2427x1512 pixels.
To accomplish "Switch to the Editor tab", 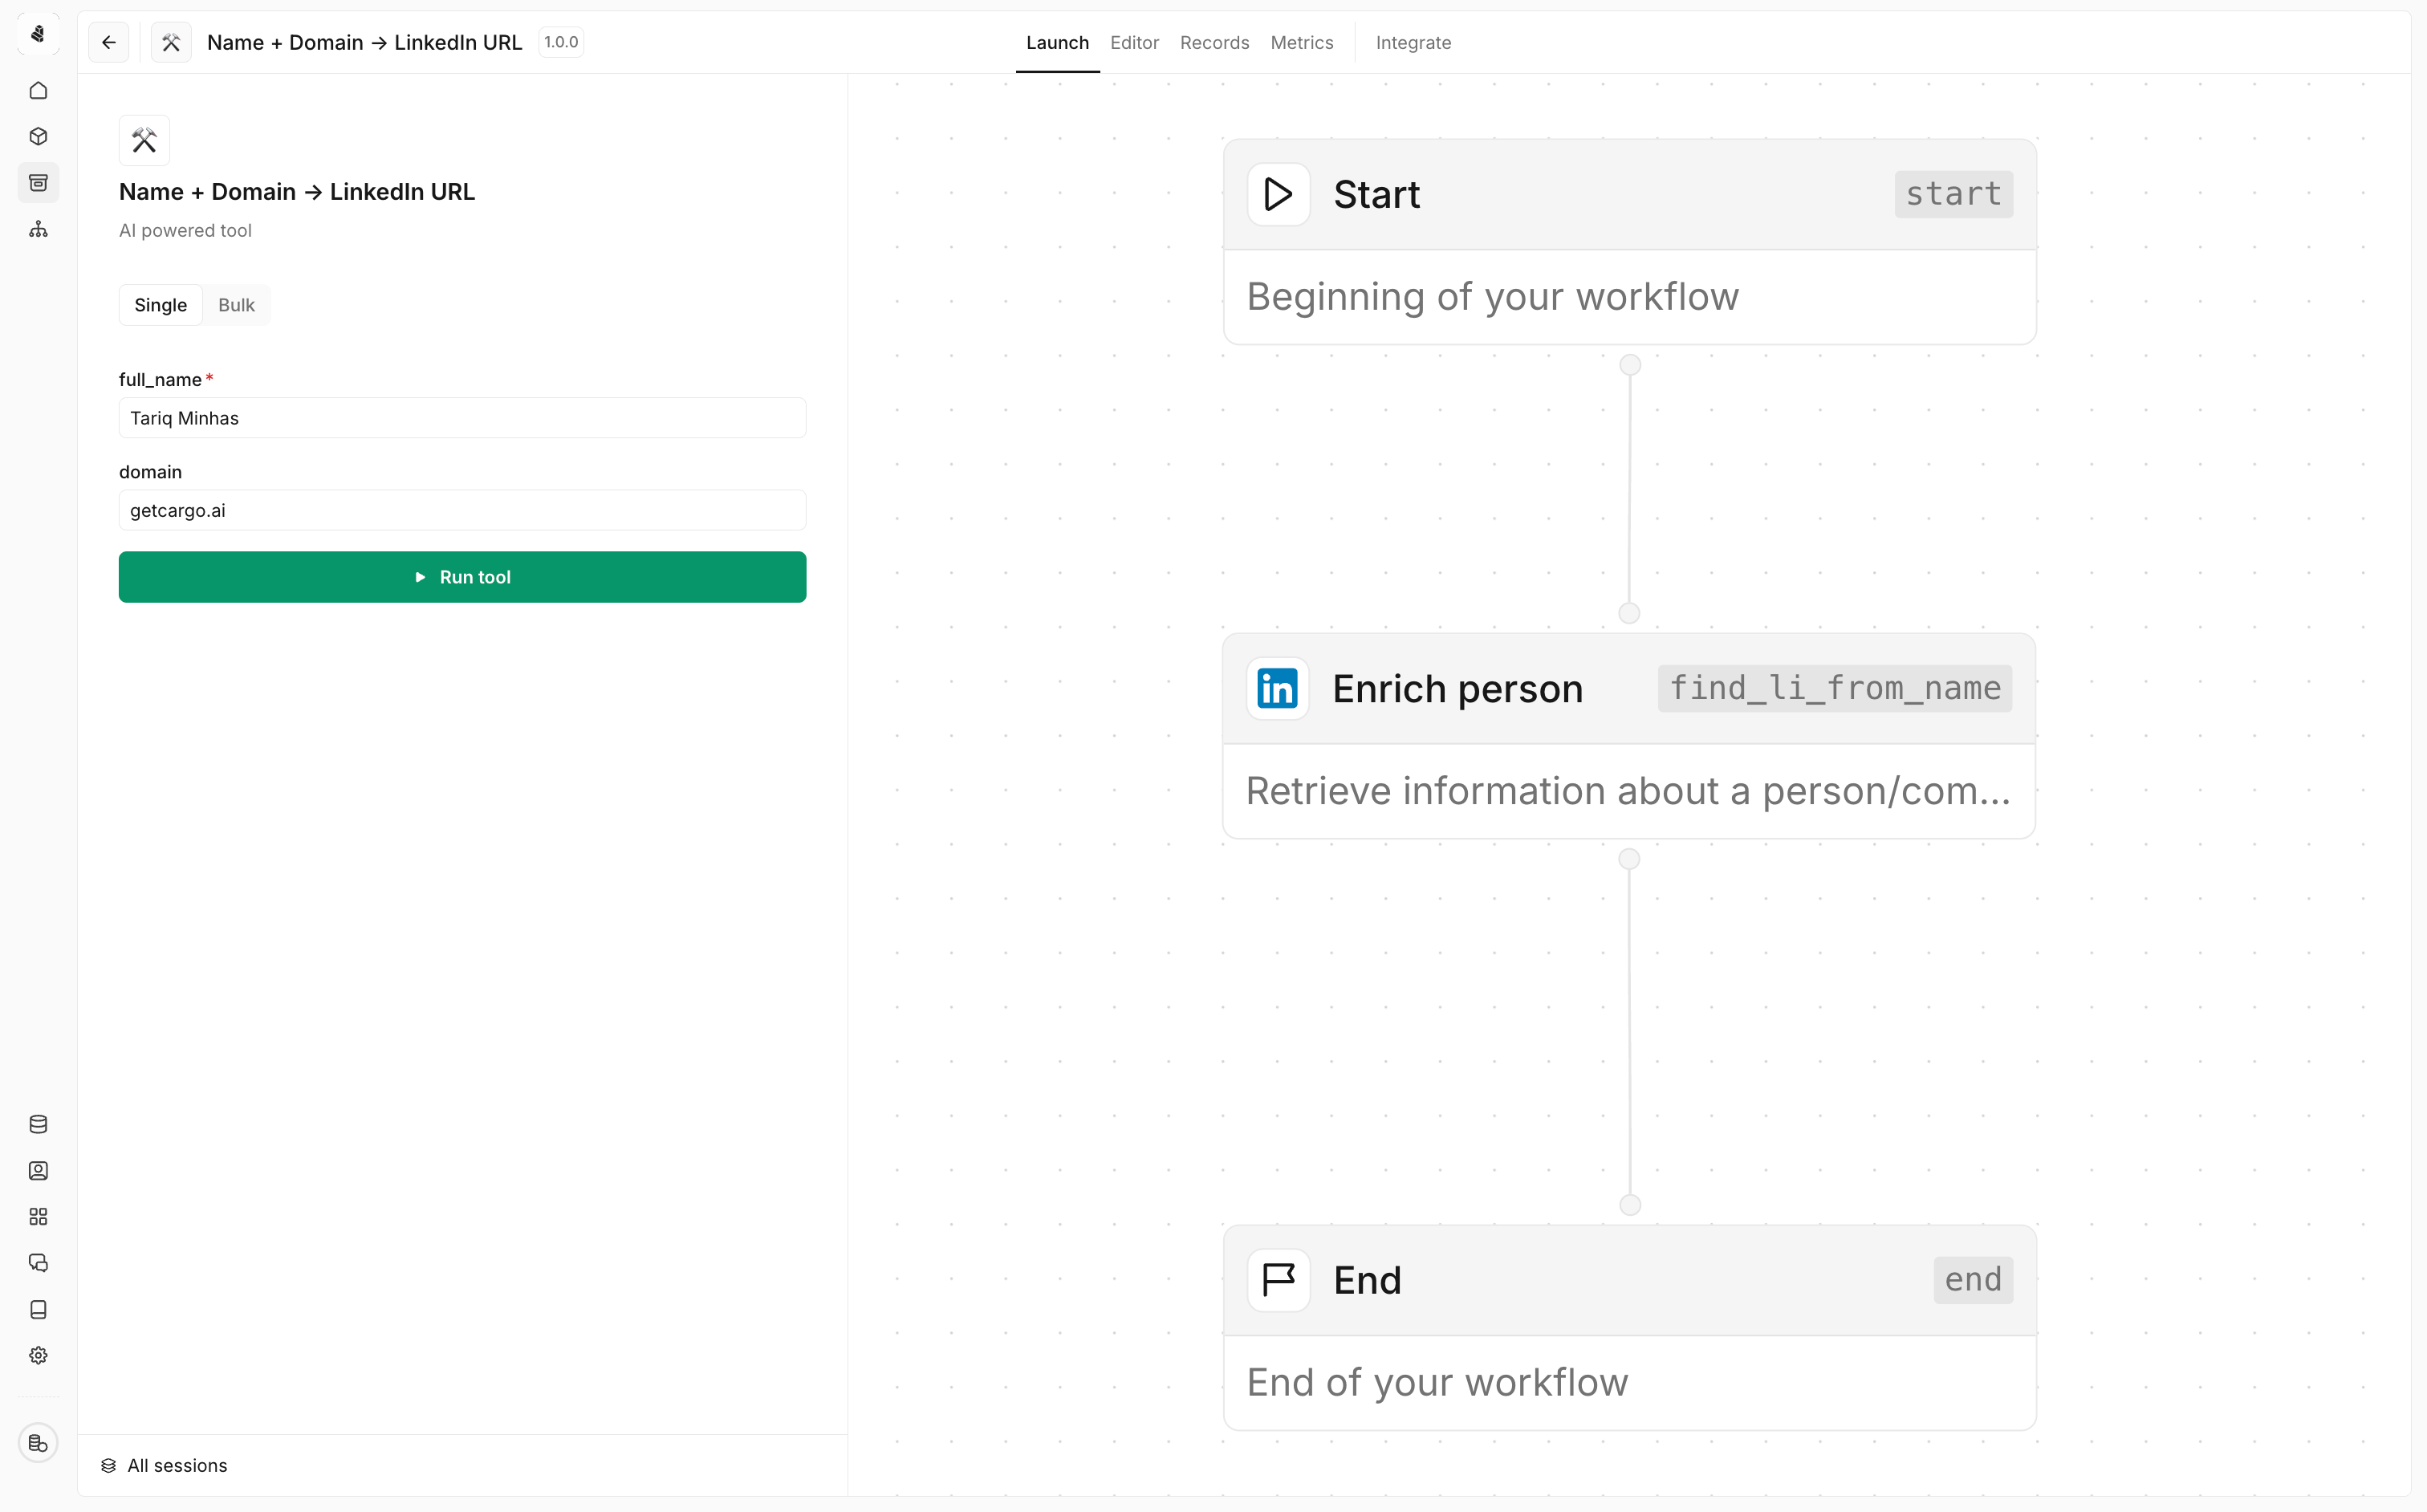I will tap(1134, 42).
